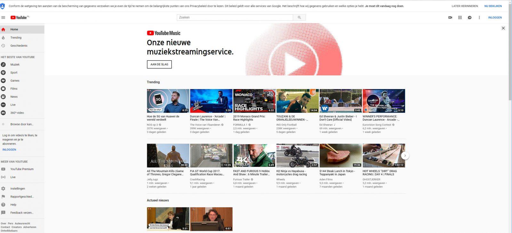This screenshot has height=233, width=512.
Task: Open the 360°-video icon
Action: pos(3,113)
